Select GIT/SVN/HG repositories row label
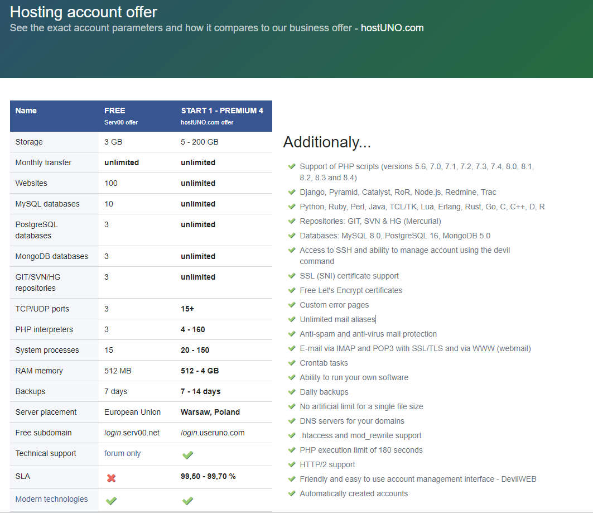Image resolution: width=593 pixels, height=513 pixels. click(38, 282)
